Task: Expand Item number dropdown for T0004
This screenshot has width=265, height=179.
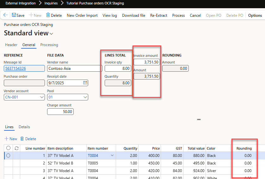Action: (112, 155)
